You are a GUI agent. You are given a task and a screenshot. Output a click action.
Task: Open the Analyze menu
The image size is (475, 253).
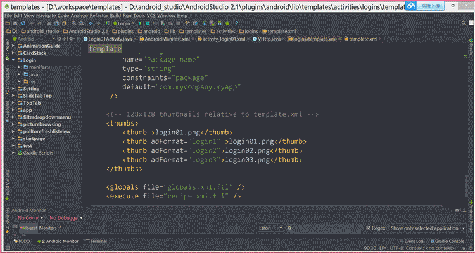point(79,15)
